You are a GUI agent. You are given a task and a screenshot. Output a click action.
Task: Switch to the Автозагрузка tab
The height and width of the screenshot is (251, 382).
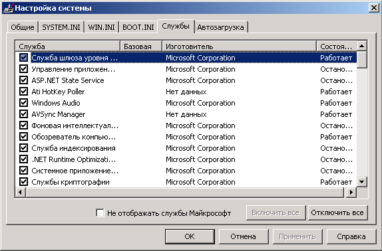coord(220,27)
